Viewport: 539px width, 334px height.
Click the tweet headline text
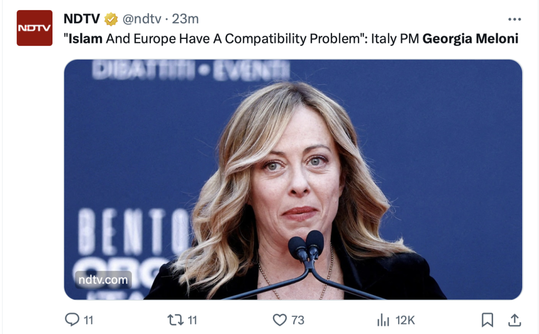click(262, 39)
